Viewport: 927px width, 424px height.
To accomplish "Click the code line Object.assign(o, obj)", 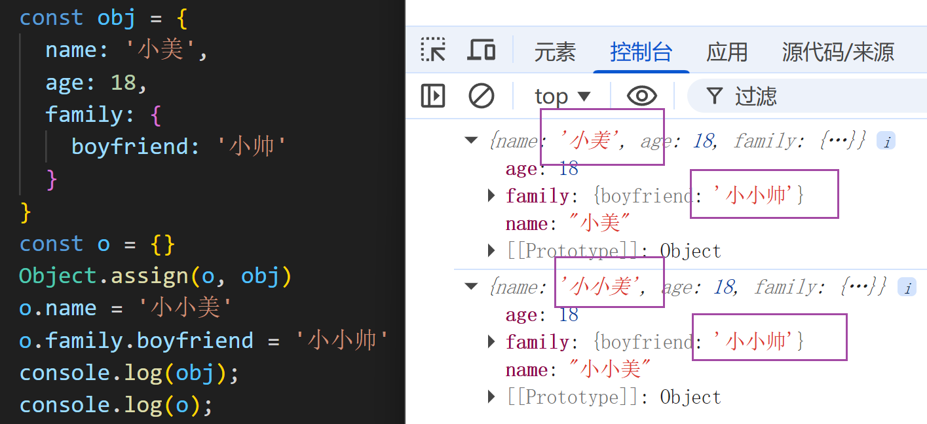I will click(x=155, y=276).
